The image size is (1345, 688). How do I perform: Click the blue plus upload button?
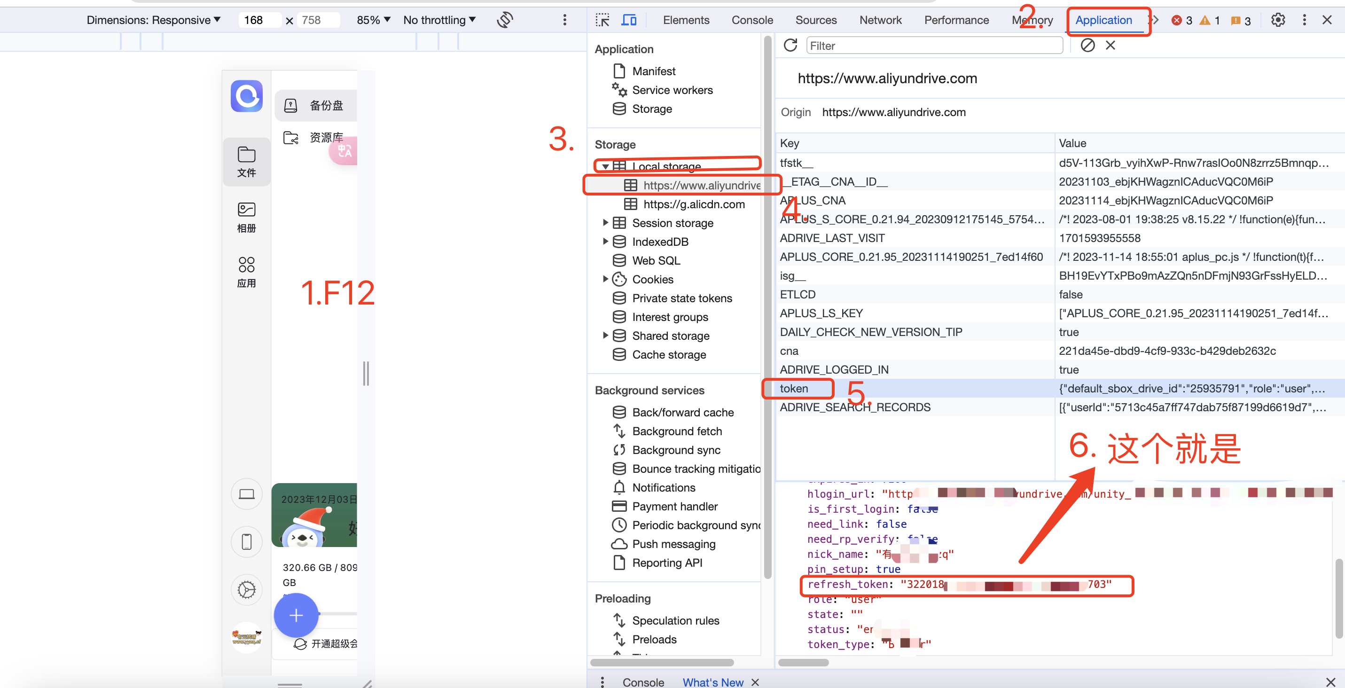point(296,615)
